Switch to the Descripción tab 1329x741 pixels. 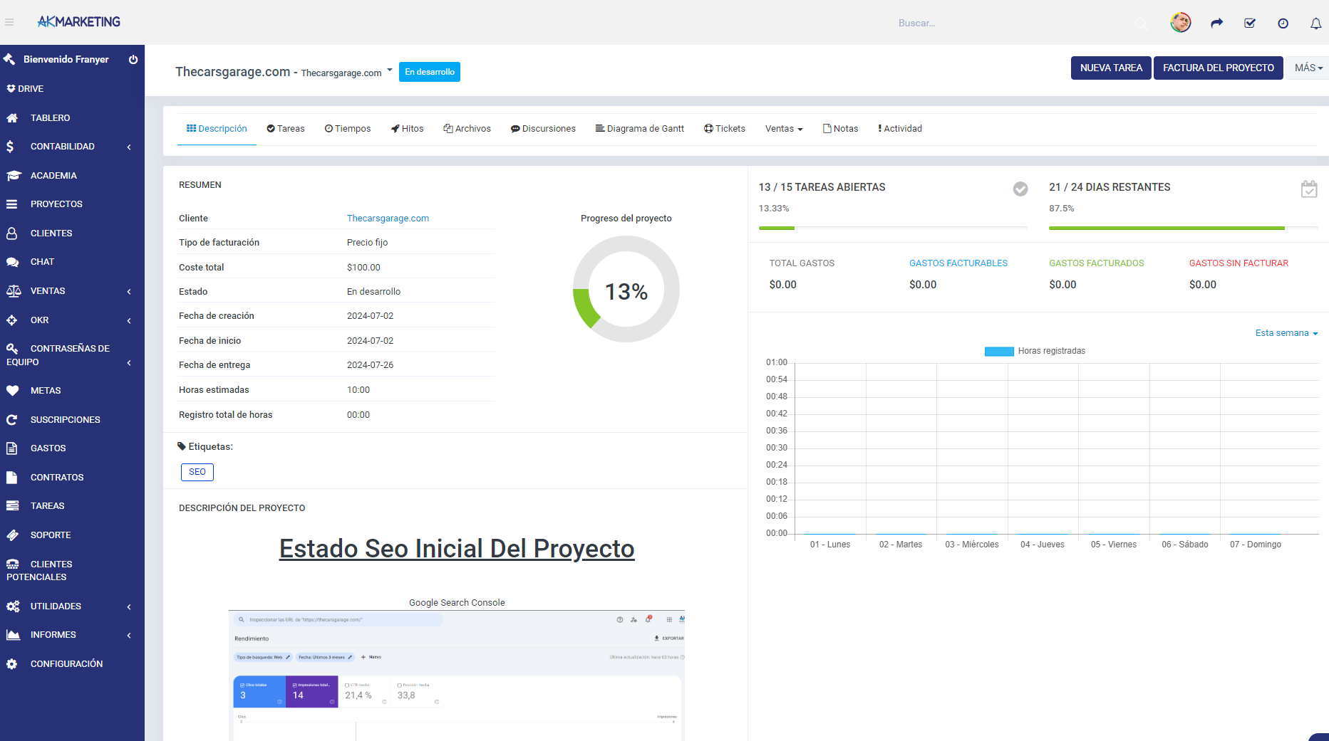(x=217, y=129)
